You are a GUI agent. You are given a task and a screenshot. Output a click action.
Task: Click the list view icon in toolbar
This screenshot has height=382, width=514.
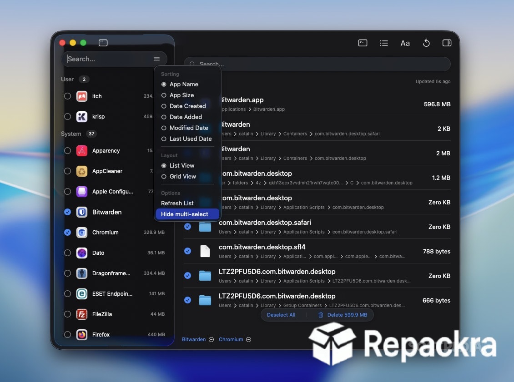coord(384,43)
